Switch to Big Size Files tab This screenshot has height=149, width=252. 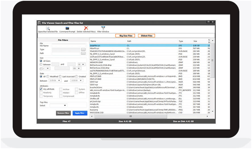pos(125,36)
